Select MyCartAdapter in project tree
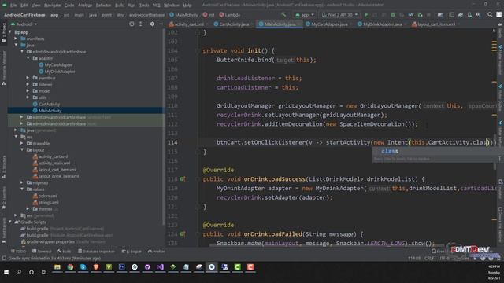 [58, 64]
